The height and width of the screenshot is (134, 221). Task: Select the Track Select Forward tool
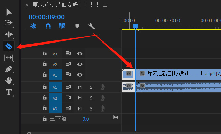point(8,23)
